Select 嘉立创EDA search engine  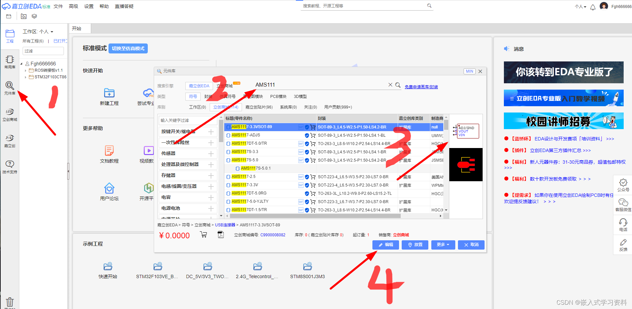[x=199, y=86]
